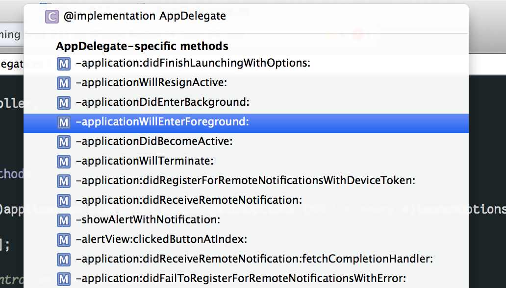This screenshot has width=506, height=288.
Task: Click method icon next to applicationWillResignActive
Action: click(x=64, y=83)
